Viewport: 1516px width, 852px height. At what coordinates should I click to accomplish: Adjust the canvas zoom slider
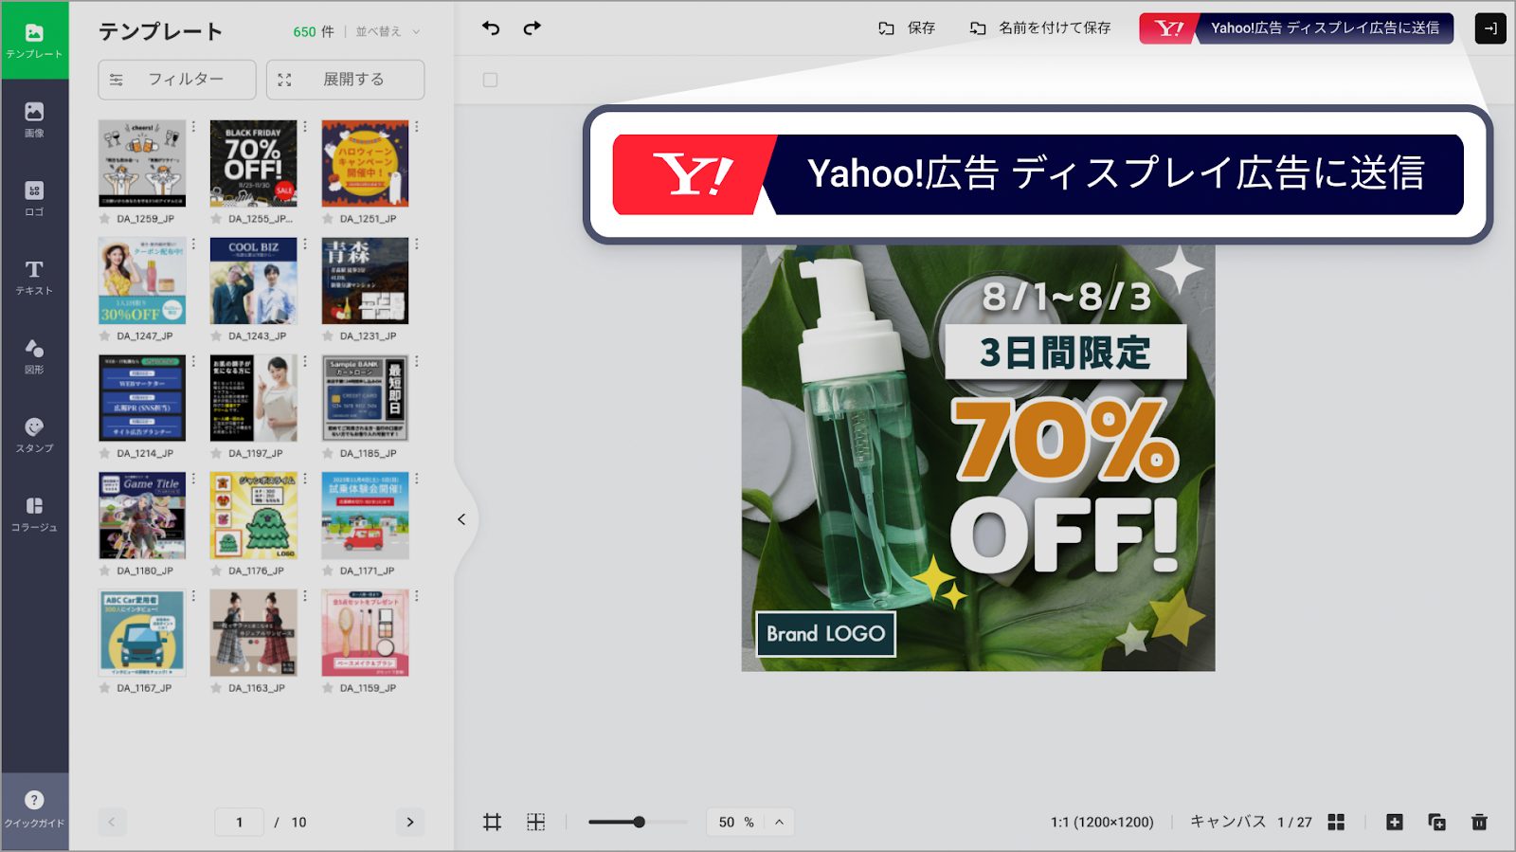[x=640, y=822]
